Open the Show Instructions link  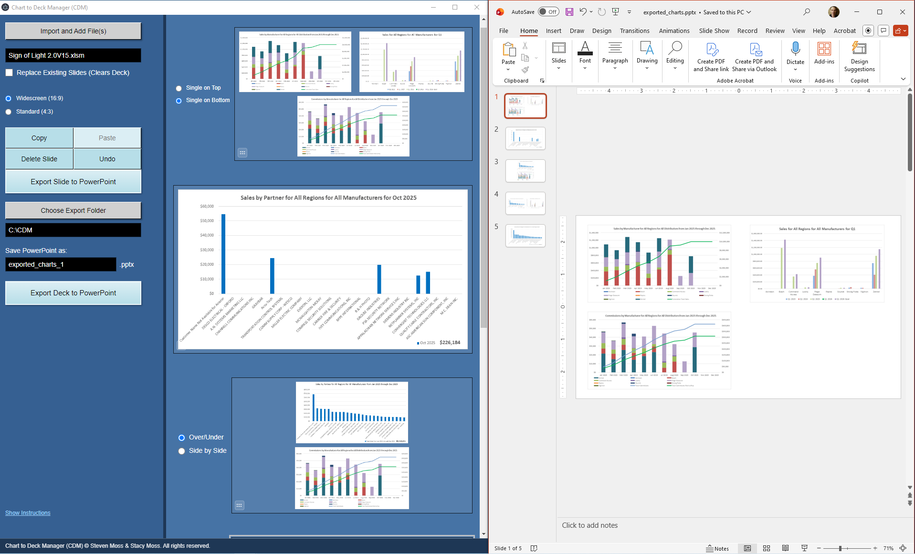pos(27,512)
